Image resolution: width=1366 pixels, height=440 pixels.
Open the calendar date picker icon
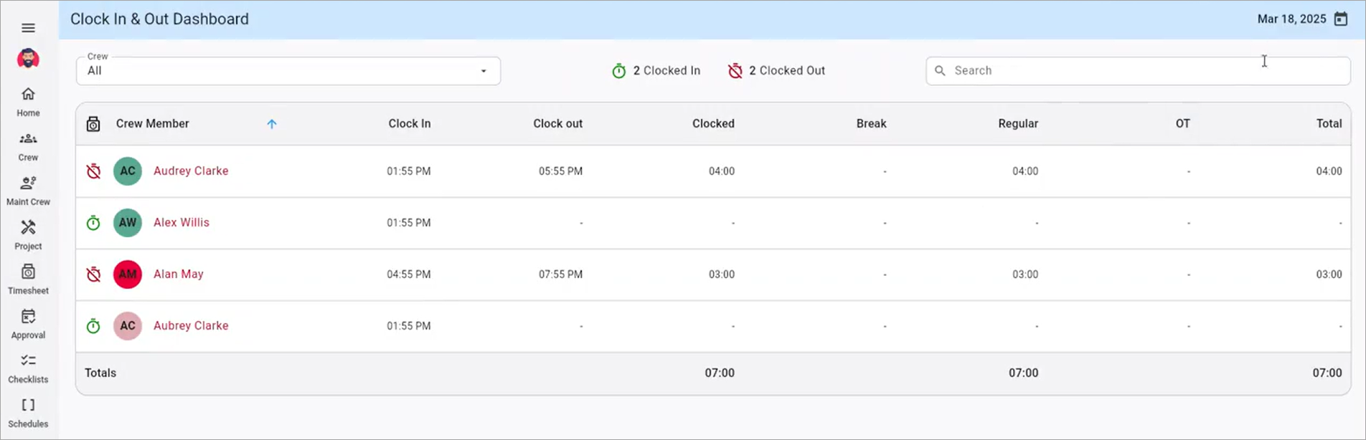1340,19
